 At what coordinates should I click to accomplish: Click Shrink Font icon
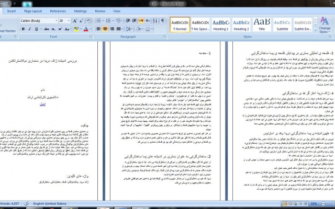[x=81, y=21]
